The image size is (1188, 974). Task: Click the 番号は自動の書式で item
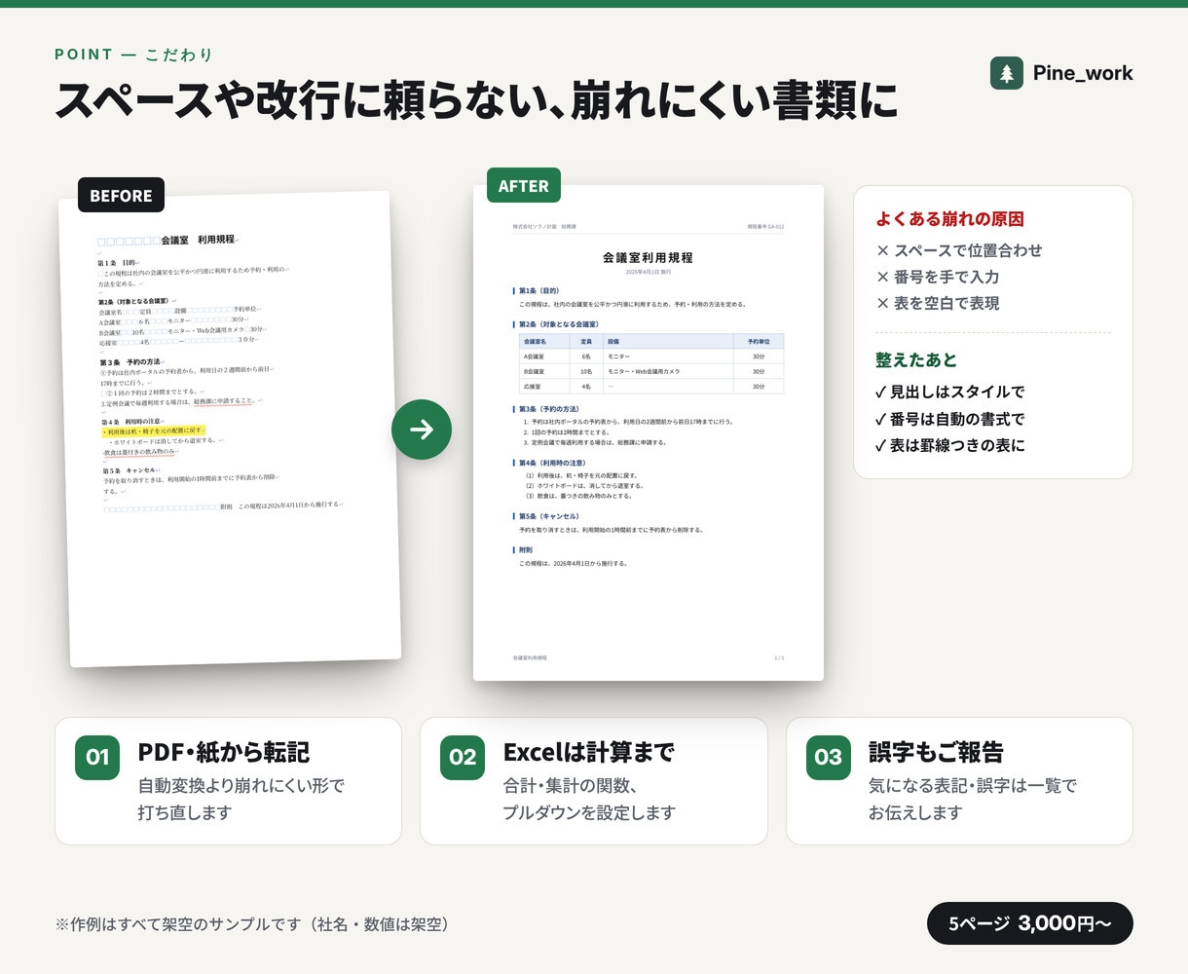coord(949,419)
